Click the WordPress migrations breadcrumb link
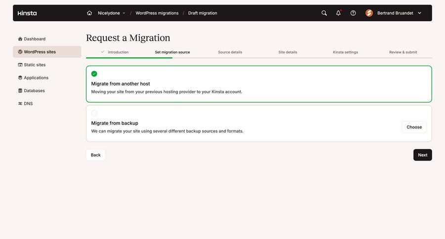The image size is (445, 239). pyautogui.click(x=157, y=13)
